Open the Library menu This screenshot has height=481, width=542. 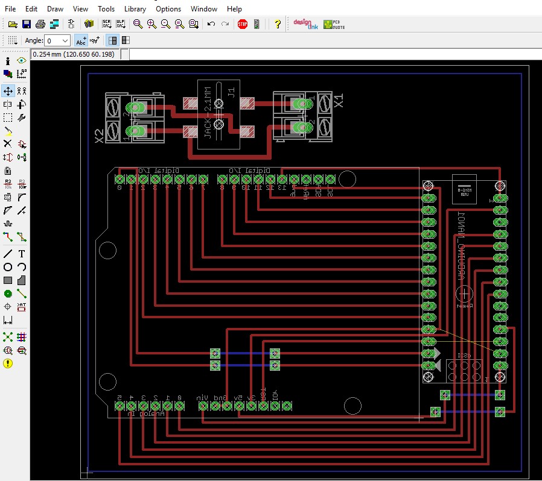[135, 9]
